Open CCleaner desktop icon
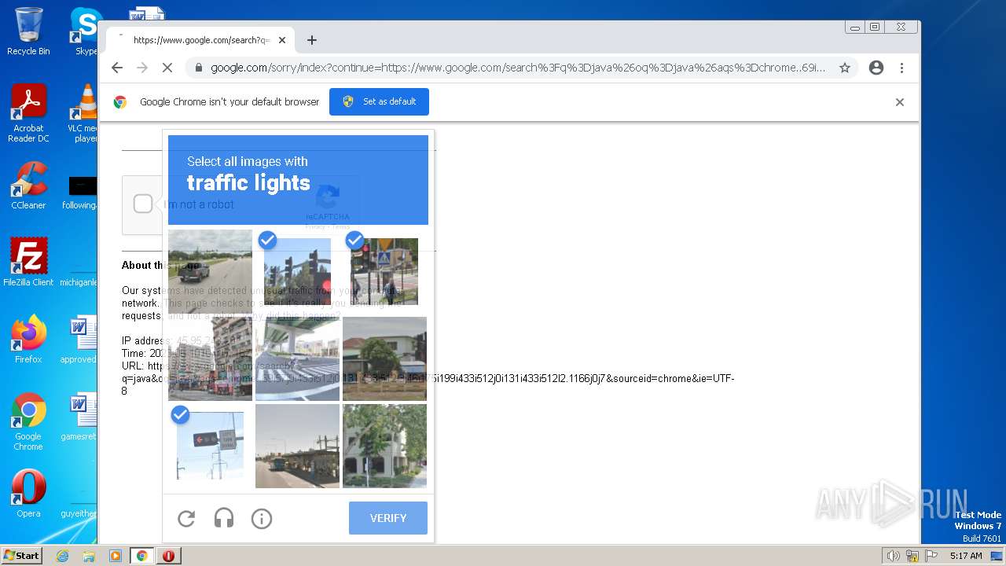 28,186
